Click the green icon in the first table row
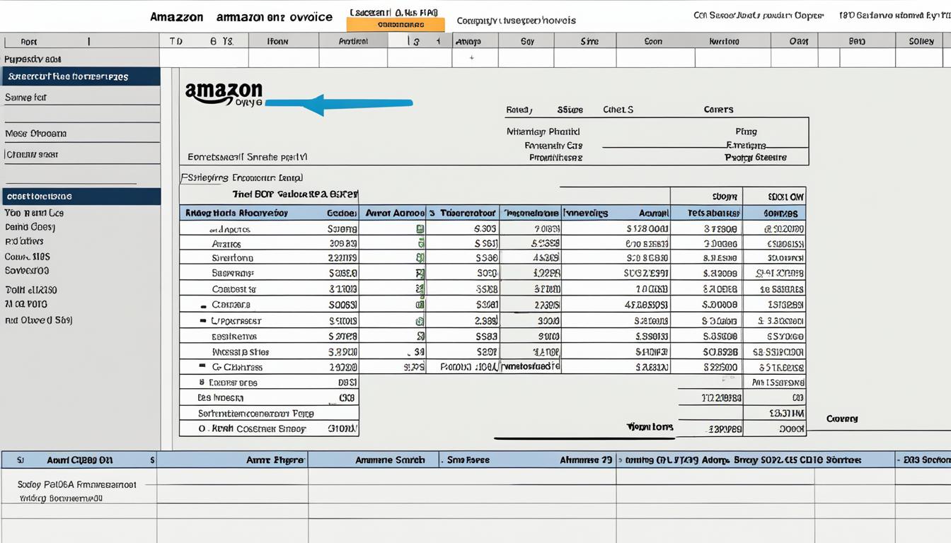951x543 pixels. pyautogui.click(x=420, y=229)
